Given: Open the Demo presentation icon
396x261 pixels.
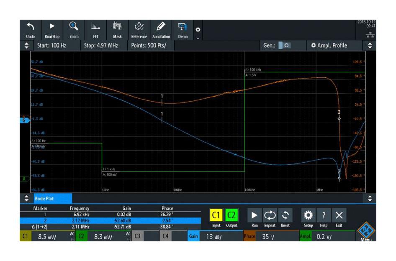Looking at the screenshot, I should point(183,28).
